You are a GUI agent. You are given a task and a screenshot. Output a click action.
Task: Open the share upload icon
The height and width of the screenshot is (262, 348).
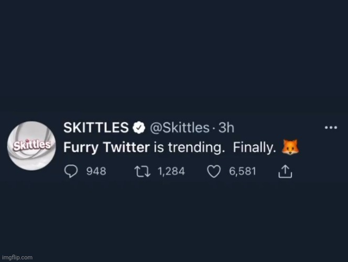285,172
